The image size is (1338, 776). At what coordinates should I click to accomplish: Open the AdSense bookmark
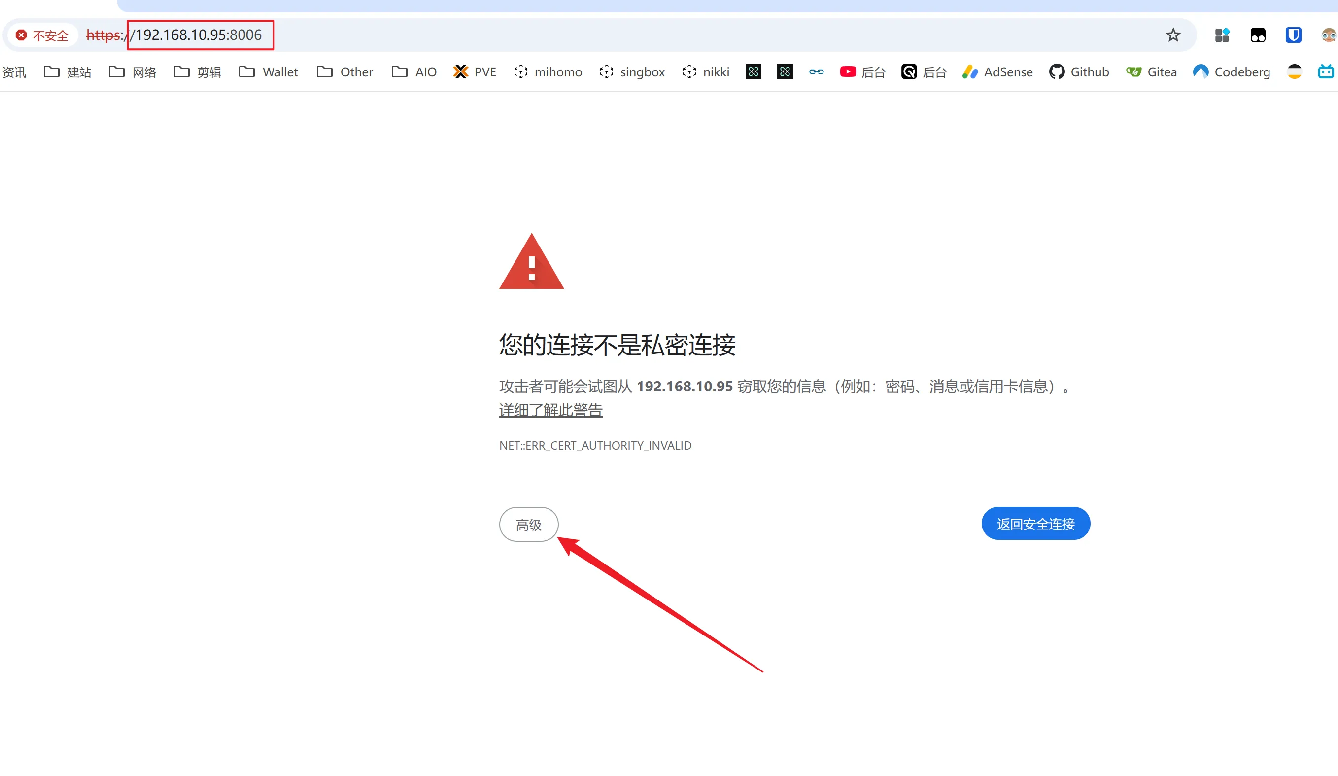coord(997,71)
